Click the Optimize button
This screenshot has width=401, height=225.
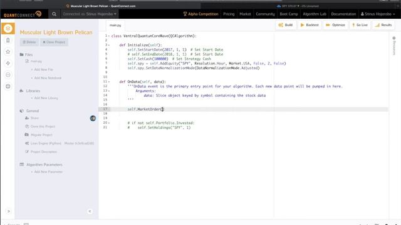click(335, 25)
